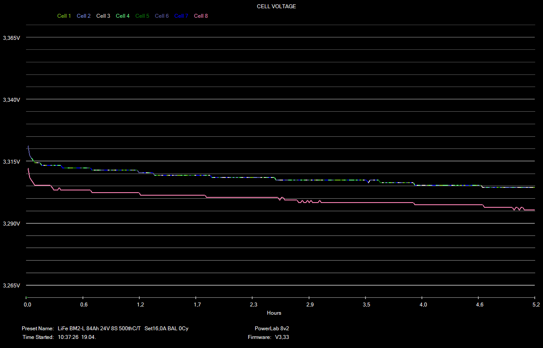Select the 3,315V y-axis label
This screenshot has width=543, height=348.
pyautogui.click(x=12, y=162)
